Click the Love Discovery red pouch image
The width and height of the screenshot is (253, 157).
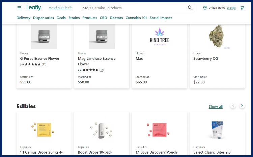(x=158, y=130)
